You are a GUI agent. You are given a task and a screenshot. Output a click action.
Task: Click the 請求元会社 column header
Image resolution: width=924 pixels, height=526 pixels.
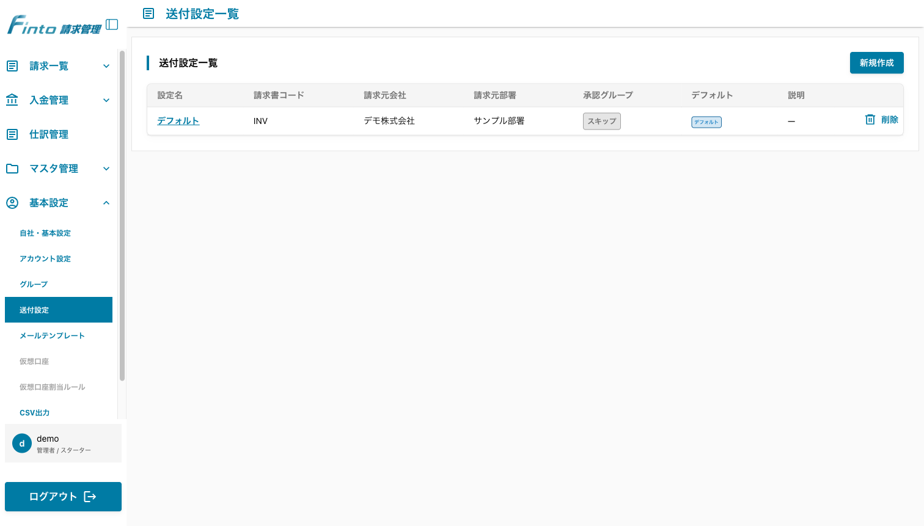[x=385, y=95]
